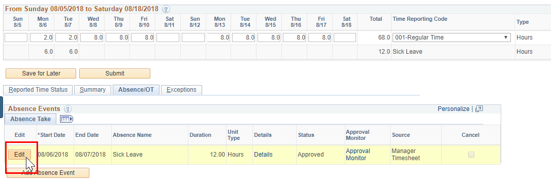This screenshot has height=186, width=551.
Task: Switch to the Summary tab
Action: point(93,90)
